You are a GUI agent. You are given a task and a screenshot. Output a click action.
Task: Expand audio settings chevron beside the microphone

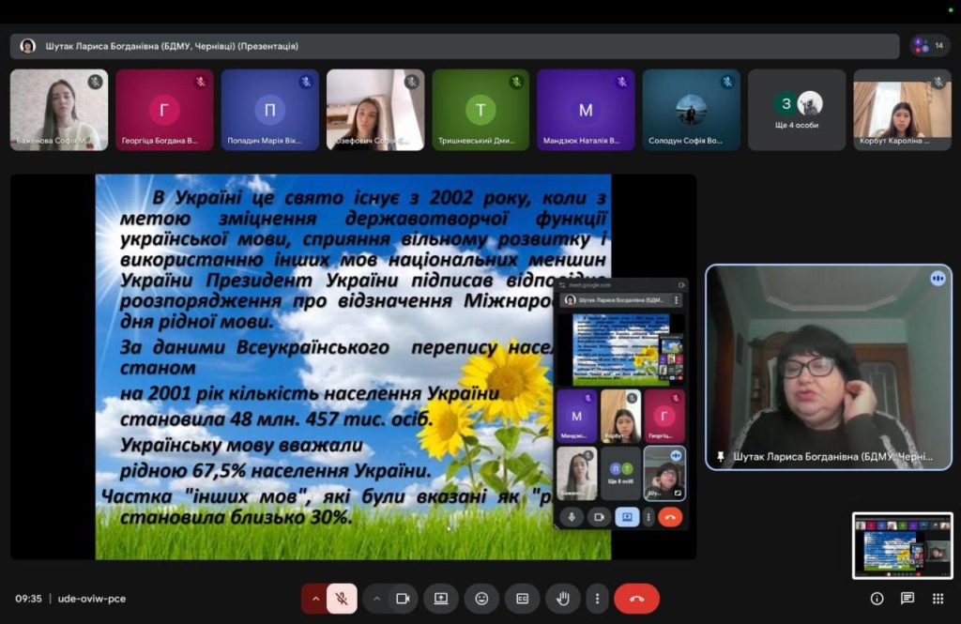point(315,599)
